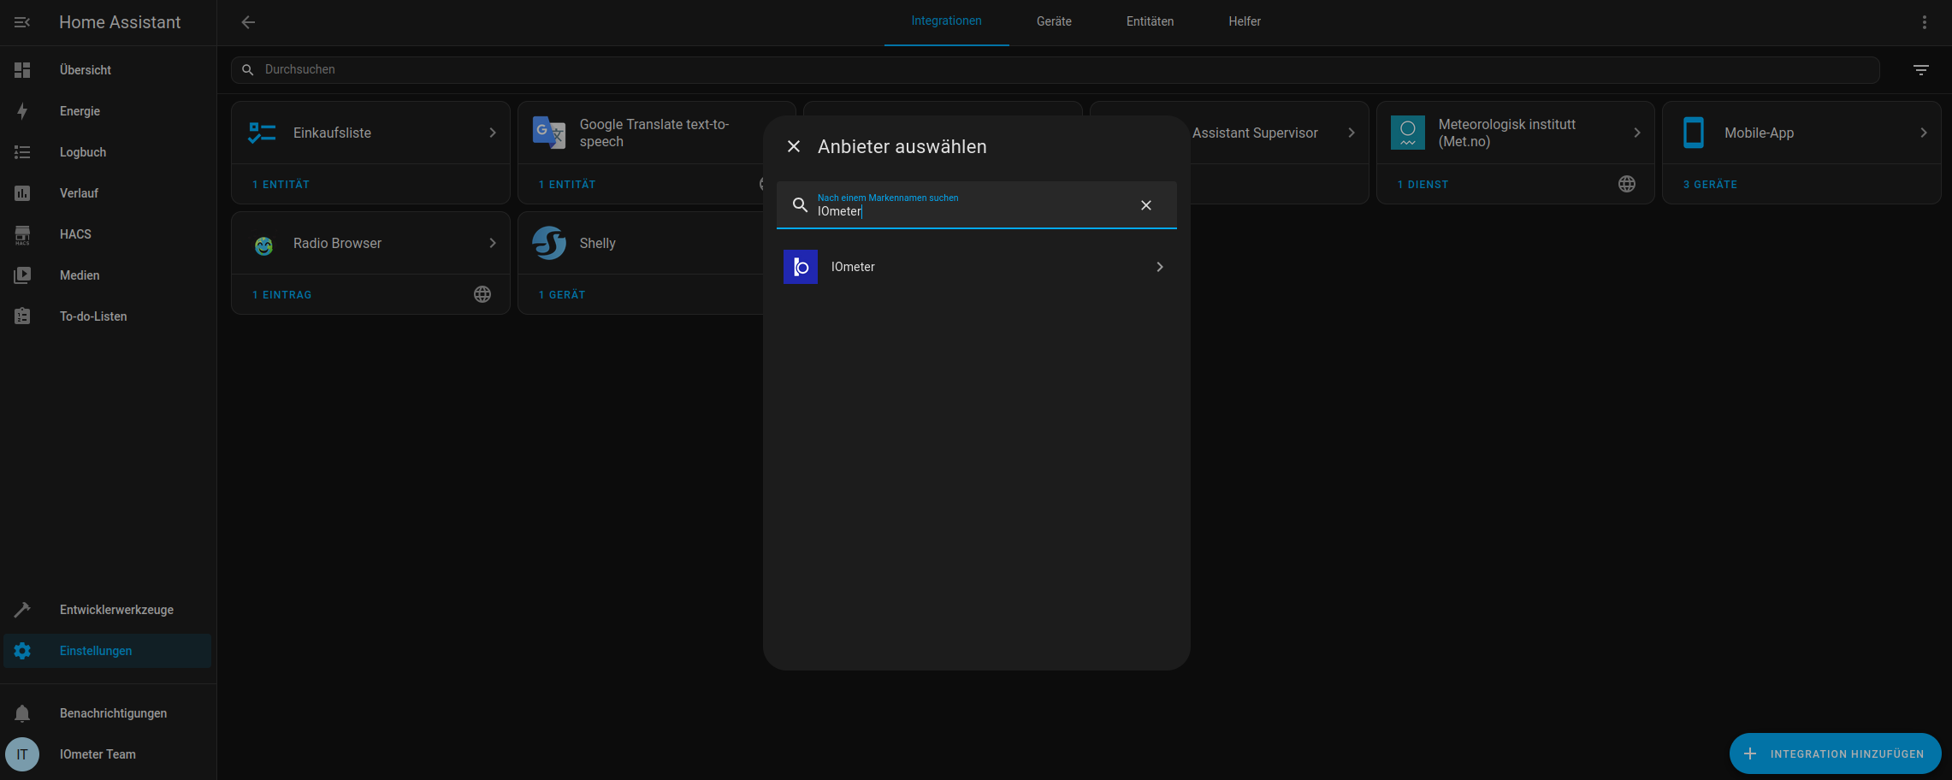Open Einkaufsliste via its chevron
Viewport: 1952px width, 780px height.
[493, 133]
